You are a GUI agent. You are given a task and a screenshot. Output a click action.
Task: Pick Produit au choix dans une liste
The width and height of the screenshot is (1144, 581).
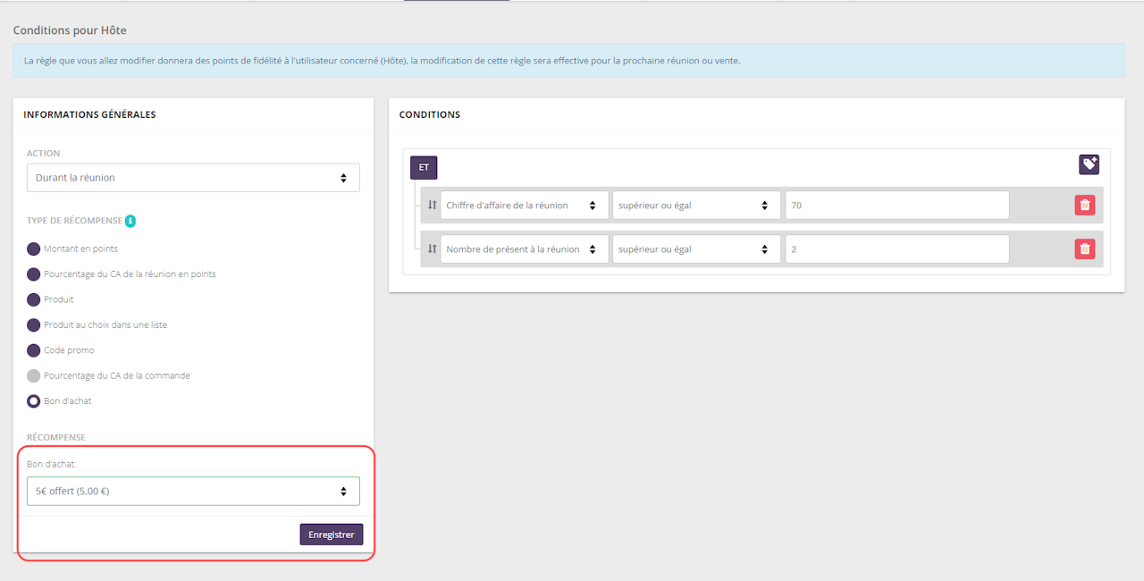pyautogui.click(x=34, y=324)
